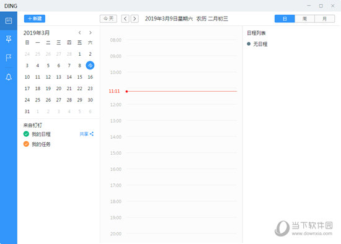Show next month in mini calendar

click(91, 33)
